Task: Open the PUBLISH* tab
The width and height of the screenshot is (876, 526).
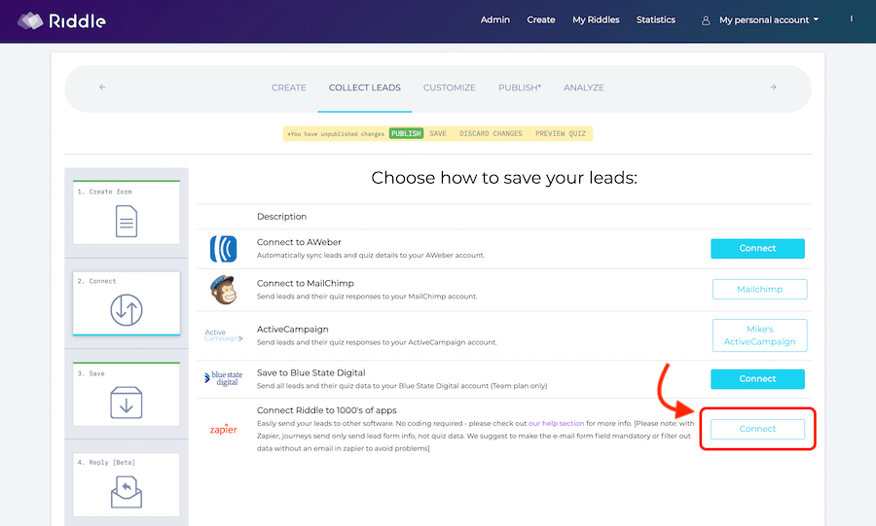Action: [520, 88]
